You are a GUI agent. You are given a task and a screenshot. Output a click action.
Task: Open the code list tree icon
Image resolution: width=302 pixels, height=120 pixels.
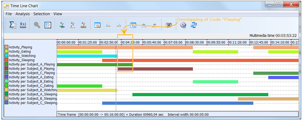[48, 25]
